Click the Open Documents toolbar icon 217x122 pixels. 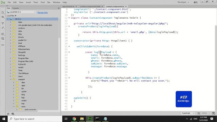click(3, 13)
